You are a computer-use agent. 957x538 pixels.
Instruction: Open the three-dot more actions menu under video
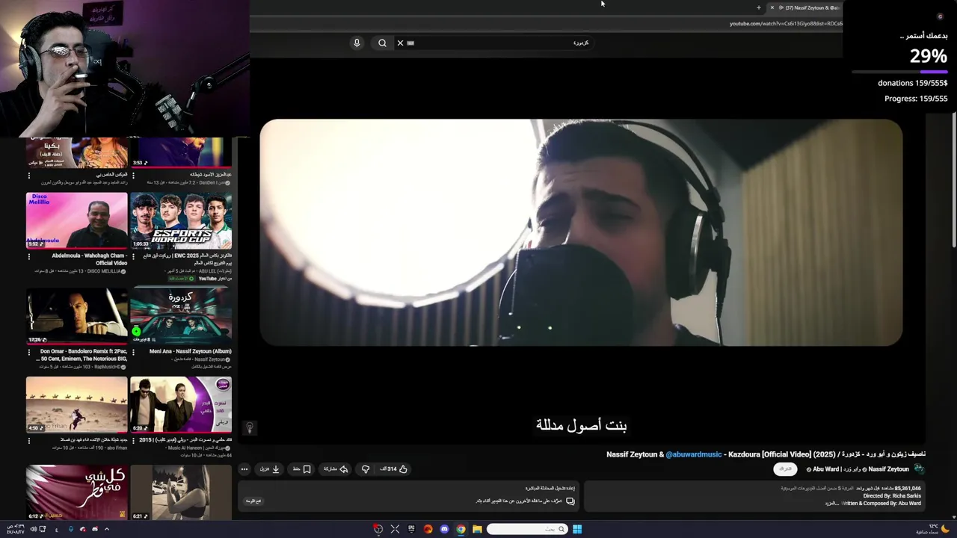(244, 469)
